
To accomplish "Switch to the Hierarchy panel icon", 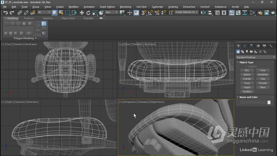I will tap(251, 46).
